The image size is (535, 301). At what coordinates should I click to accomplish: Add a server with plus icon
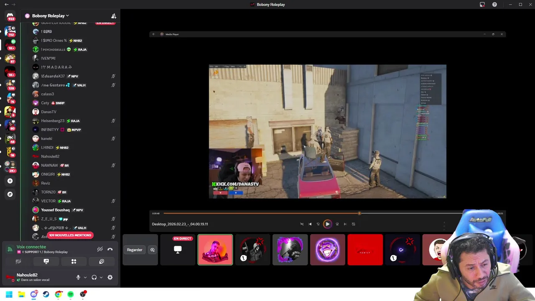[x=10, y=181]
